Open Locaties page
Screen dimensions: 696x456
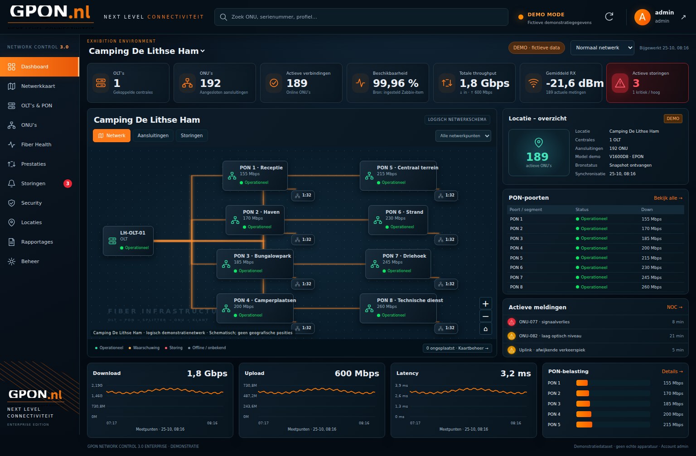click(39, 222)
